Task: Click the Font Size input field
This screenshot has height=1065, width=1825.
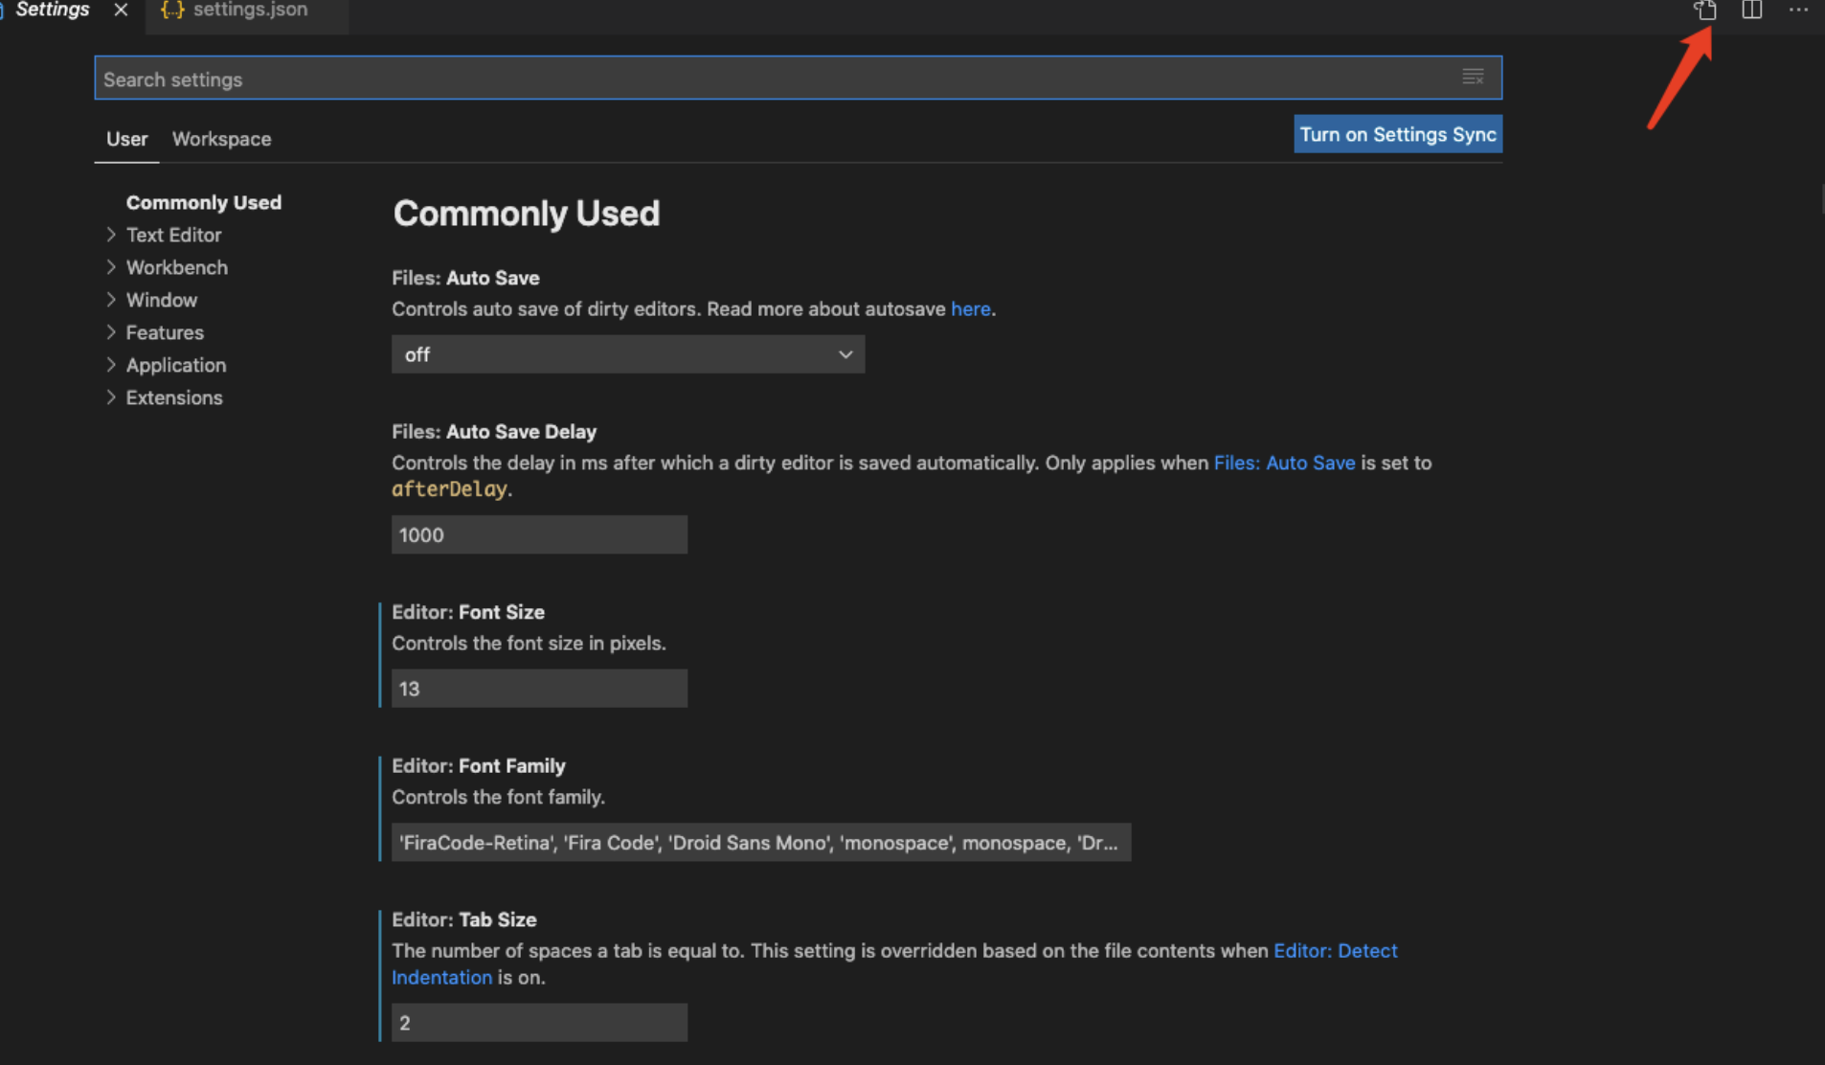Action: (539, 689)
